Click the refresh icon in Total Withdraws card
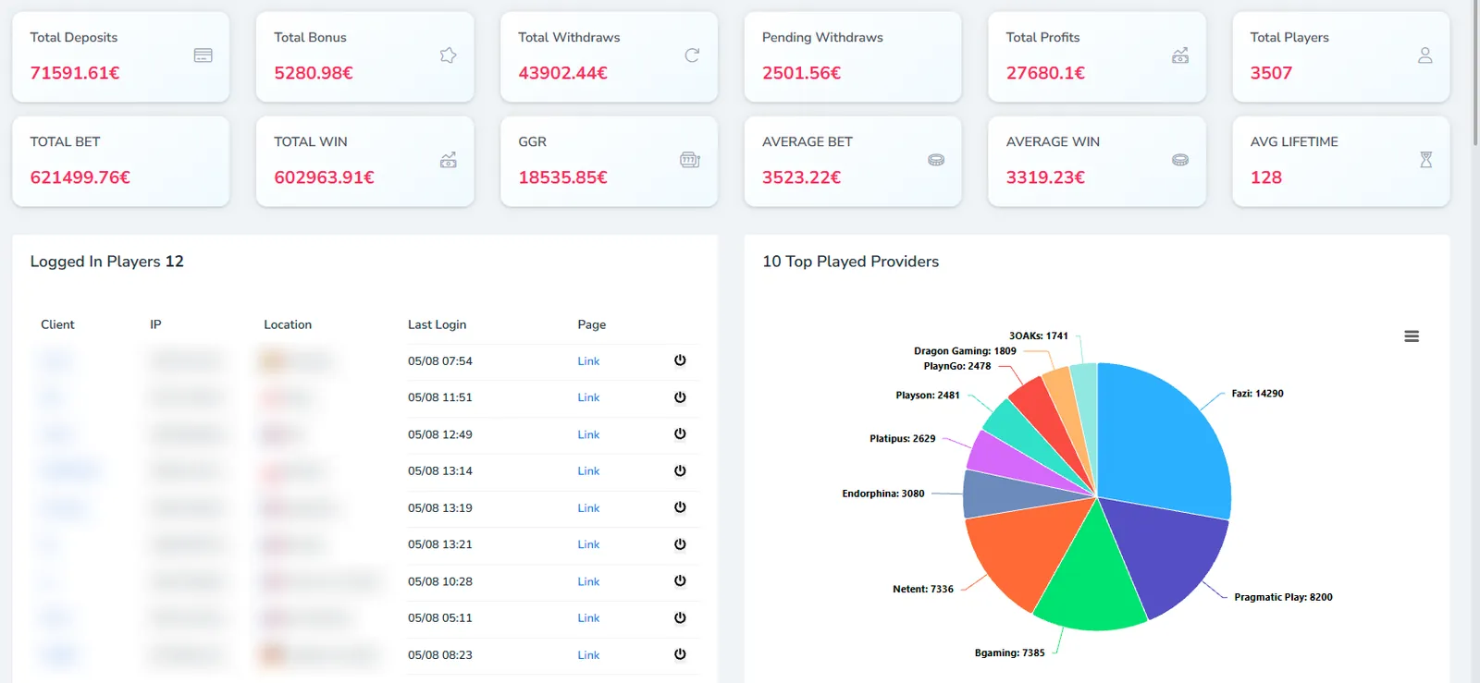Image resolution: width=1480 pixels, height=683 pixels. coord(692,55)
